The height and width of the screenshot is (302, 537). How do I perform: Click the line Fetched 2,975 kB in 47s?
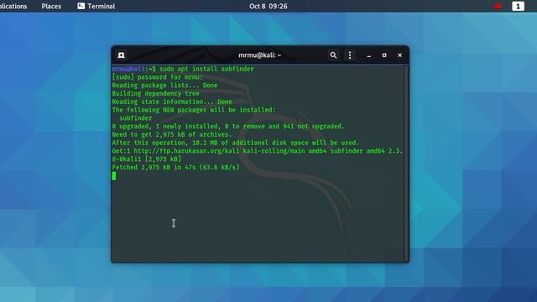[x=175, y=168]
